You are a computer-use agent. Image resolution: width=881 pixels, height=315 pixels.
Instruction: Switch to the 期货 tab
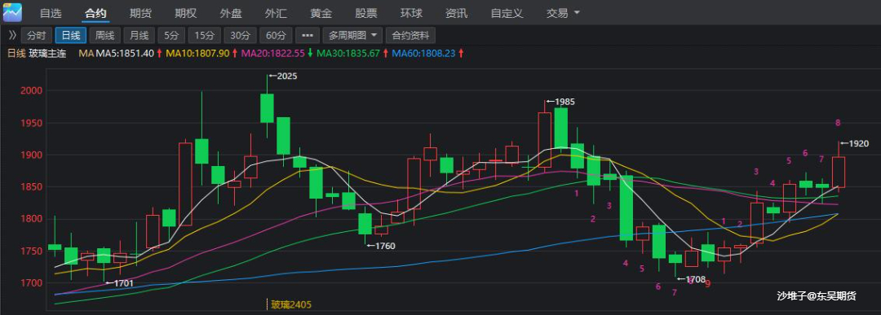(x=140, y=13)
